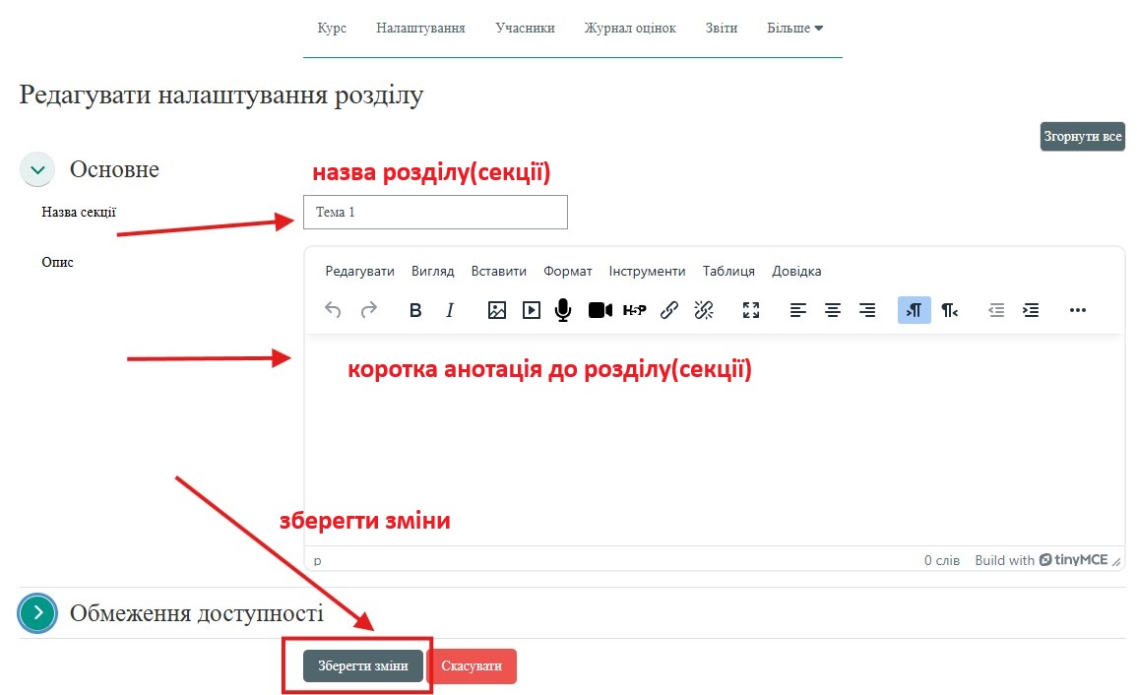Enable left-to-right text direction
This screenshot has width=1137, height=695.
(x=914, y=310)
